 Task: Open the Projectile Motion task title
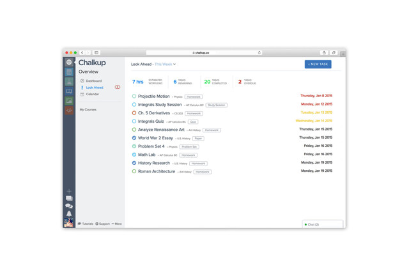pyautogui.click(x=153, y=97)
